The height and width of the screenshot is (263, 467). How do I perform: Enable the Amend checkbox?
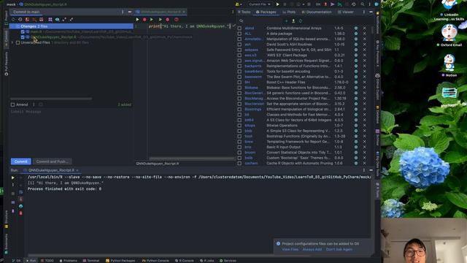pyautogui.click(x=12, y=104)
